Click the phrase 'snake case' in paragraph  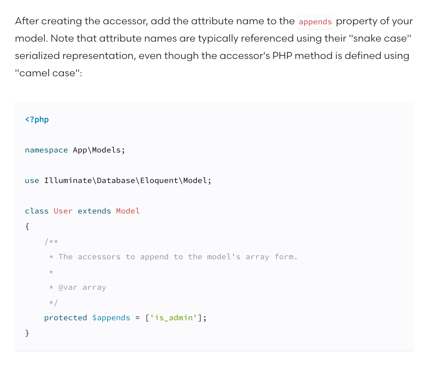[380, 38]
